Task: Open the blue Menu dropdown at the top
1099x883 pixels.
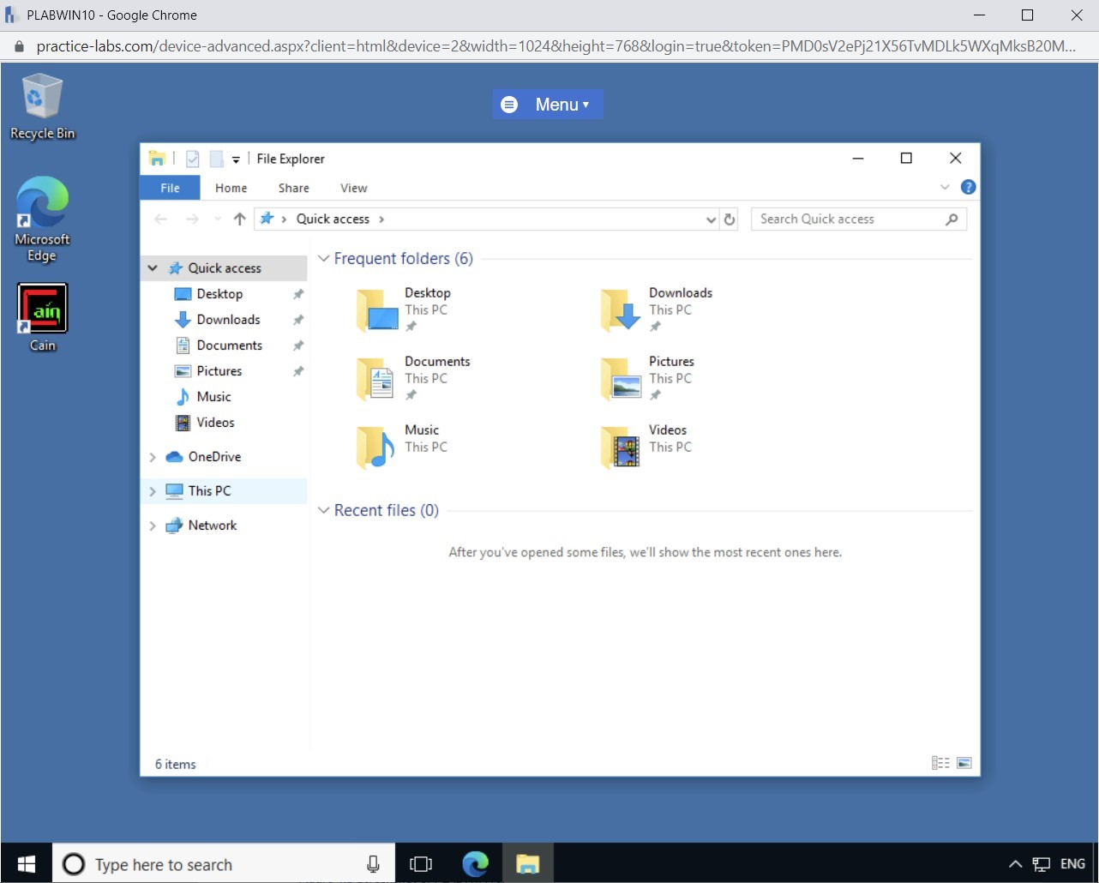Action: (547, 104)
